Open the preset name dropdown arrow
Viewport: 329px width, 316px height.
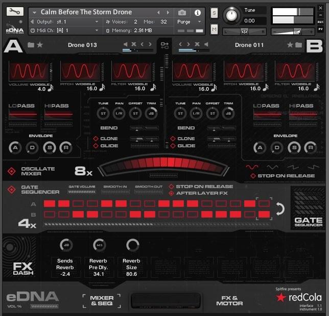coord(34,13)
